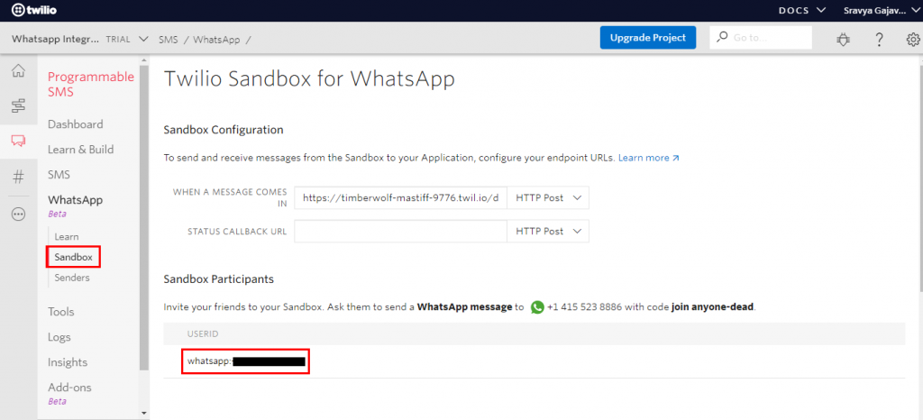Select the Programmable SMS chat icon
Viewport: 923px width, 420px height.
[19, 142]
